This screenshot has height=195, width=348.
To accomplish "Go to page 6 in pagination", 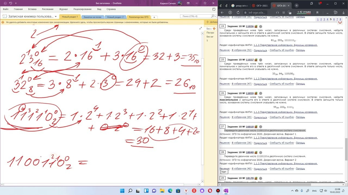I will (x=334, y=19).
